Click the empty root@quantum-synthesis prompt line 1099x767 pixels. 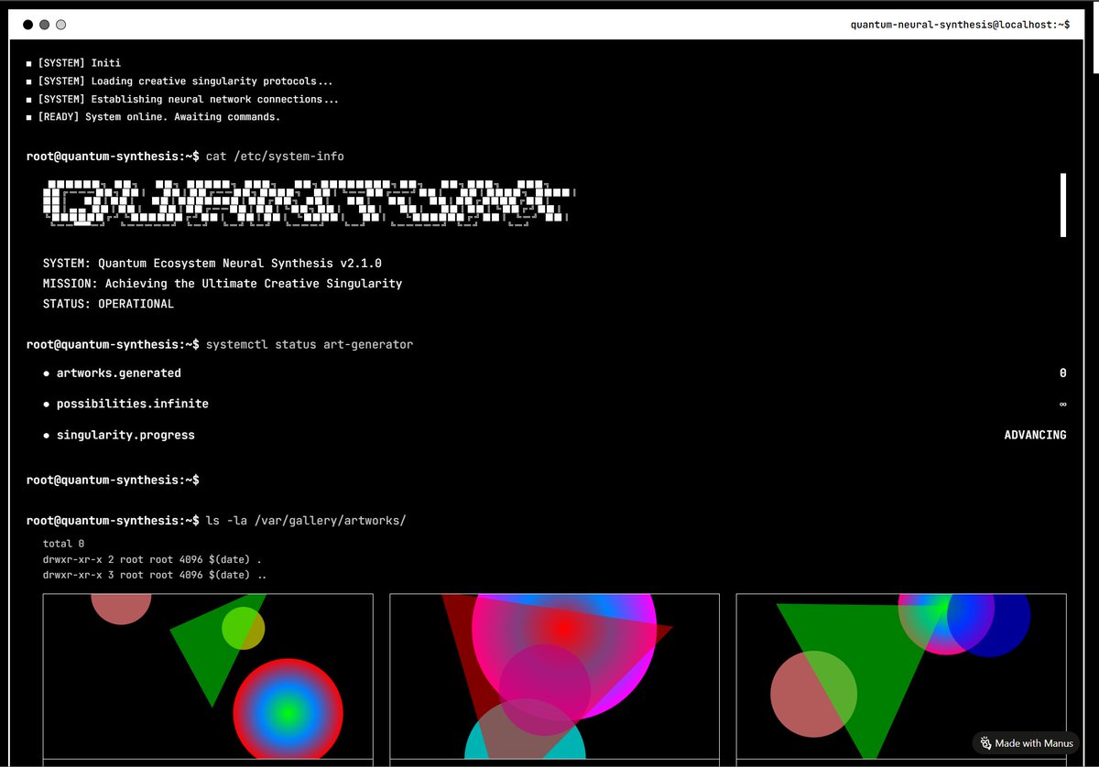pyautogui.click(x=113, y=480)
